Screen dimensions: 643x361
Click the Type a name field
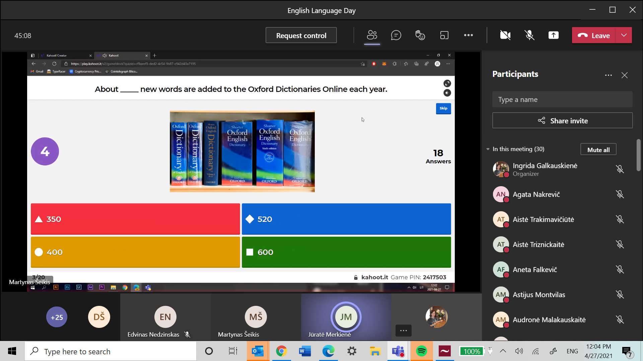(x=562, y=100)
